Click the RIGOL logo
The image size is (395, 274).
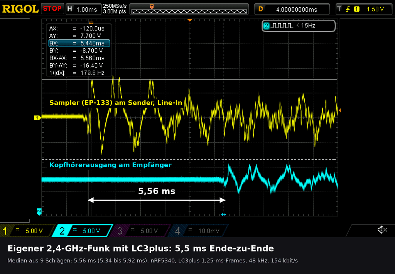(x=20, y=9)
